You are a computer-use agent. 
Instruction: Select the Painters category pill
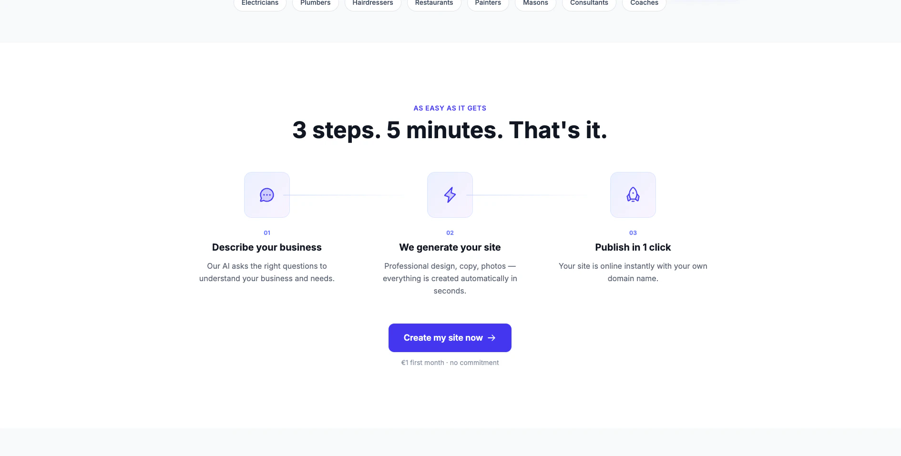click(488, 3)
